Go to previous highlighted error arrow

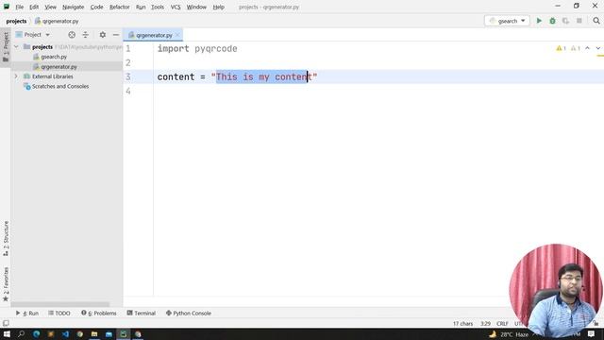(587, 48)
